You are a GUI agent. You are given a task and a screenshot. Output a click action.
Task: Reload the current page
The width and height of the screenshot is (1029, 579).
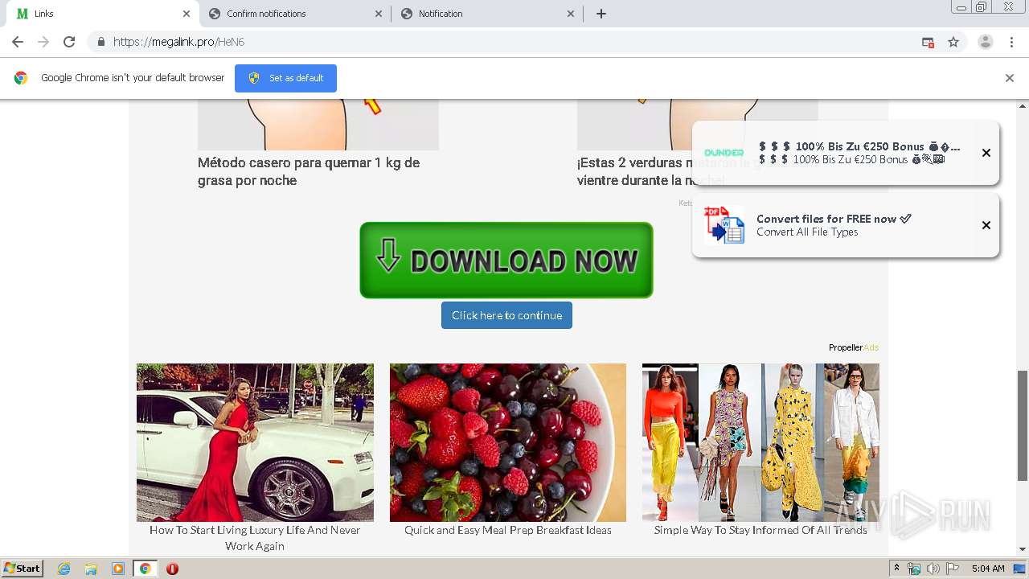pos(69,42)
